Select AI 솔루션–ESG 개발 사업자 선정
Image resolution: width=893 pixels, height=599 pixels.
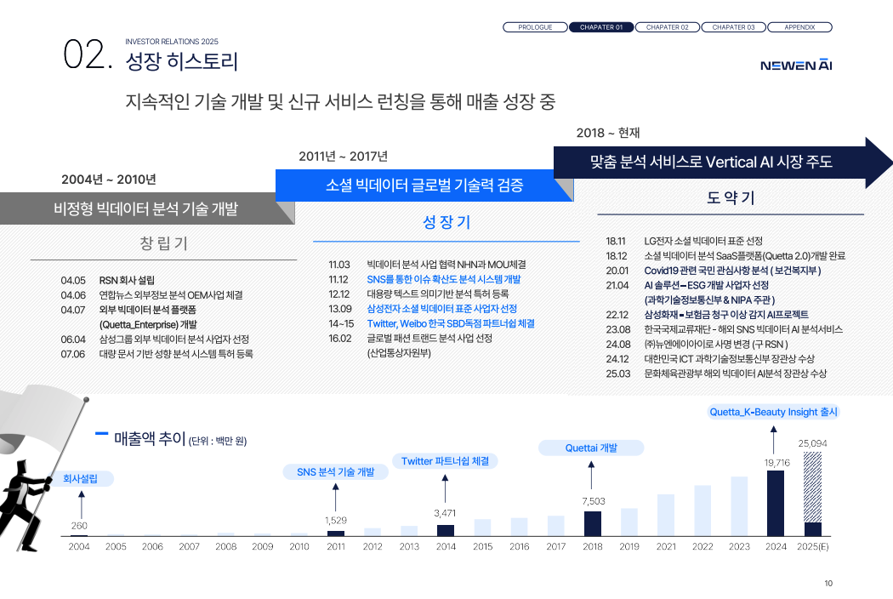coord(707,286)
